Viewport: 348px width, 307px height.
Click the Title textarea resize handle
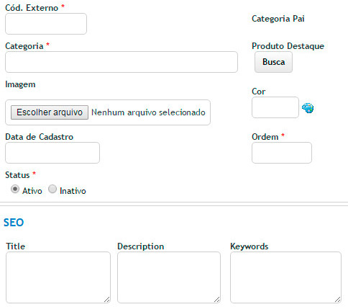coord(107,299)
